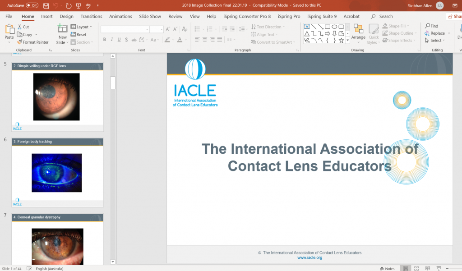
Task: Toggle Justify paragraph alignment
Action: pyautogui.click(x=220, y=39)
